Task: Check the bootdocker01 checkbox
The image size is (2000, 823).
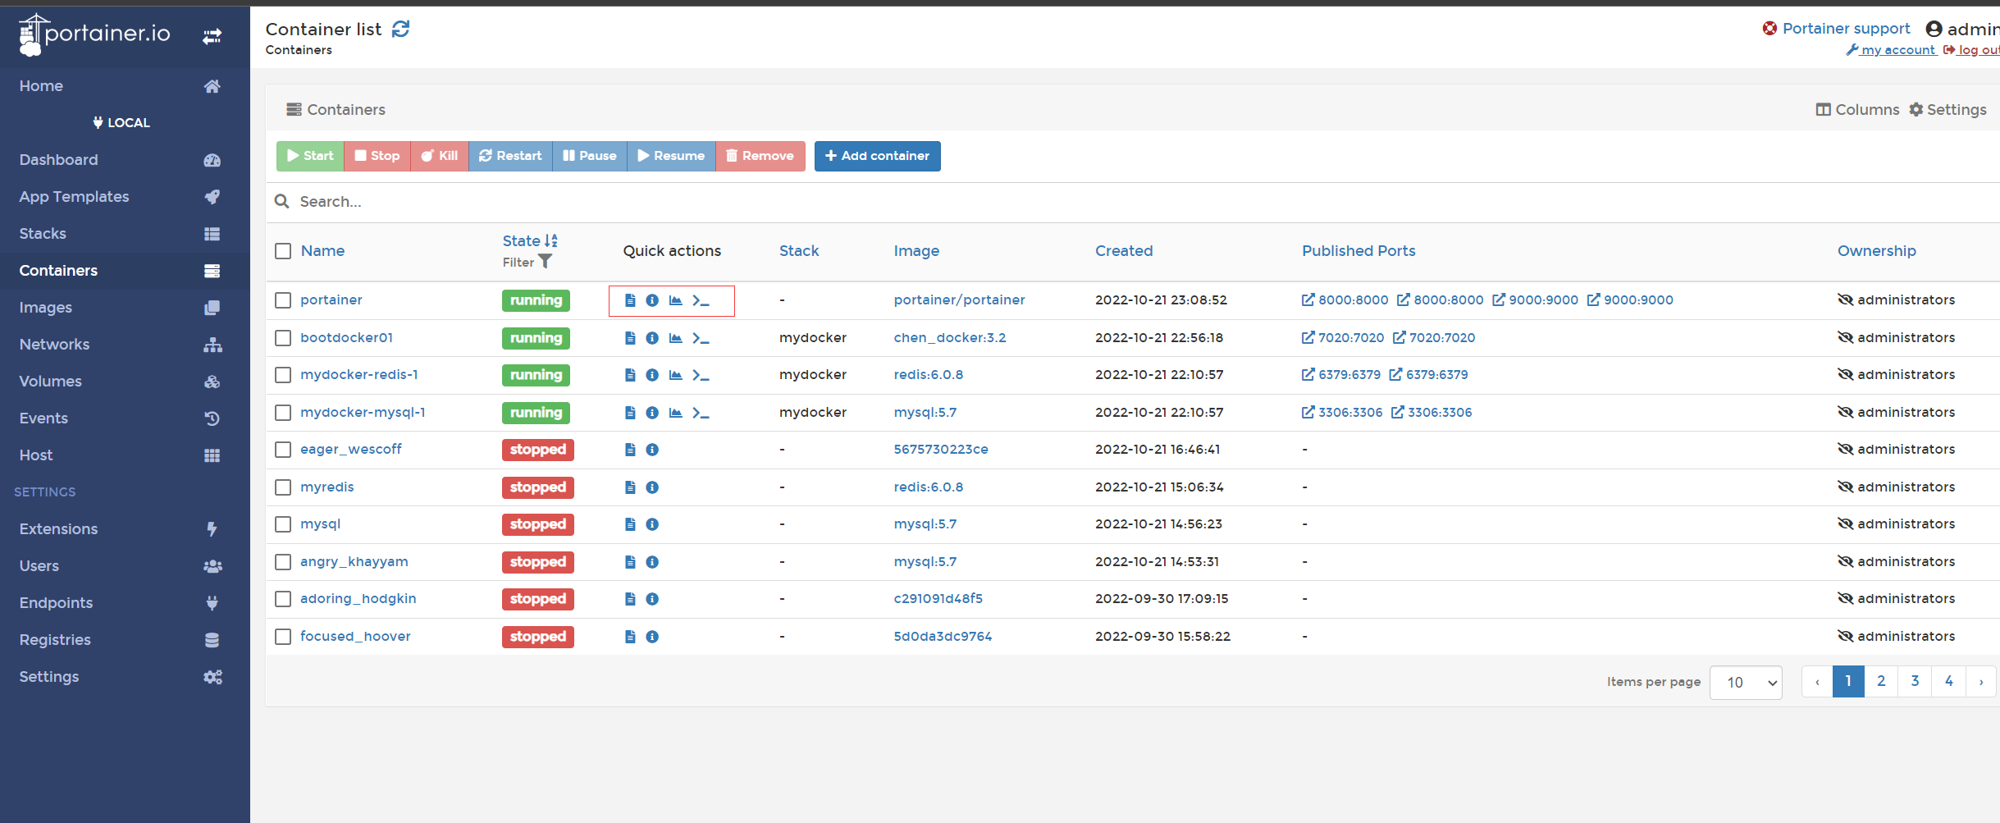Action: pos(283,338)
